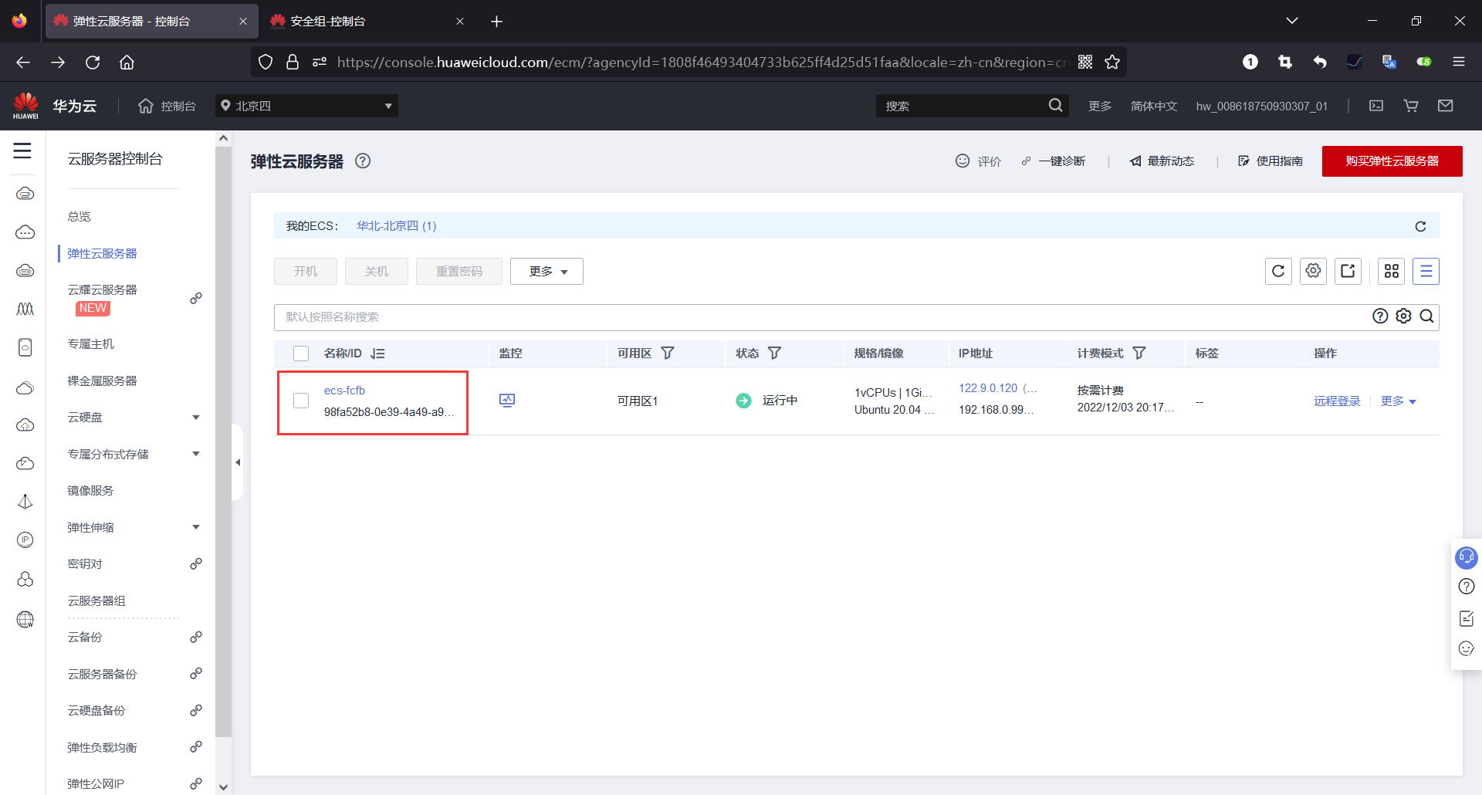Filter by availability zone
Viewport: 1482px width, 795px height.
(668, 354)
